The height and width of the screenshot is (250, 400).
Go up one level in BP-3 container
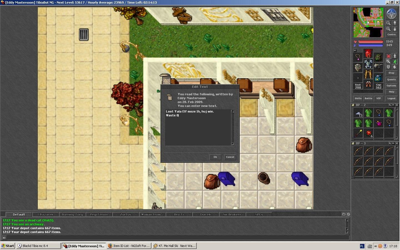(390, 143)
